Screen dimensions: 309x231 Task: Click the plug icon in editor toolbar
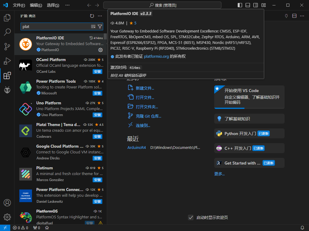coord(286,16)
